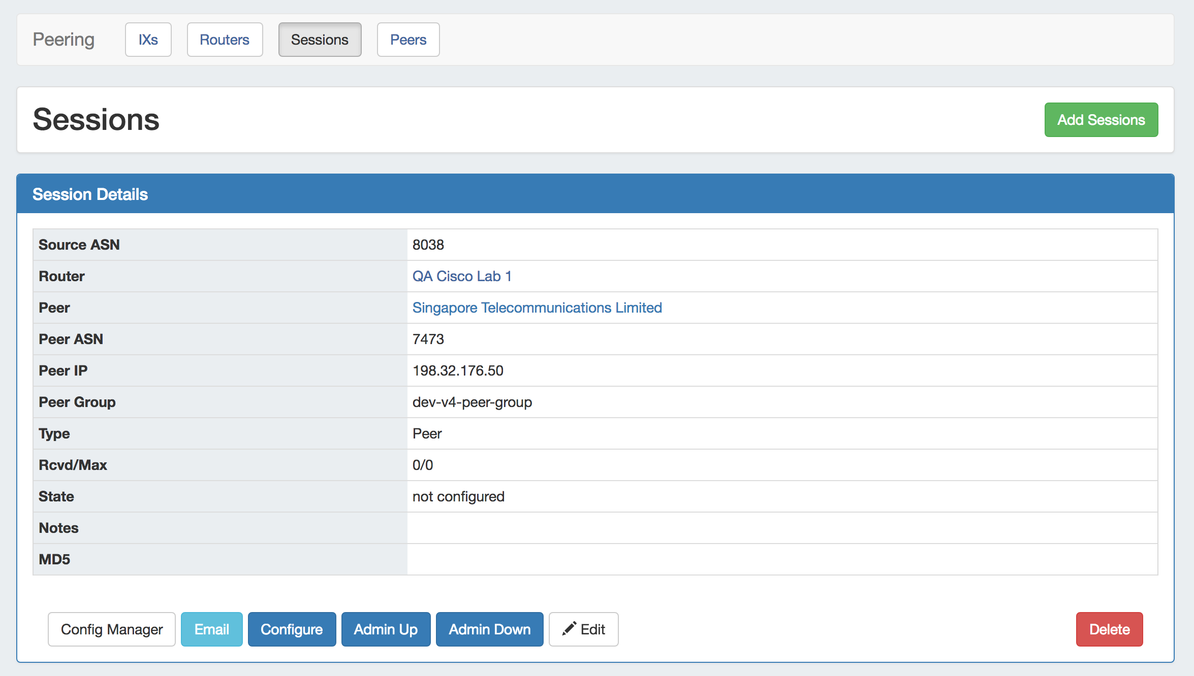Click the Peer IP value 198.32.176.50
The height and width of the screenshot is (676, 1194).
(458, 370)
